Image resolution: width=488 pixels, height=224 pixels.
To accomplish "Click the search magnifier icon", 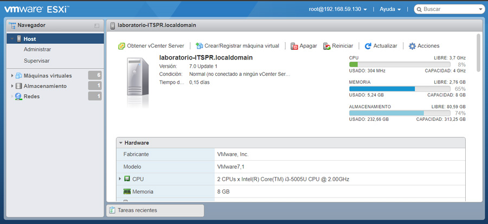I will pos(420,9).
